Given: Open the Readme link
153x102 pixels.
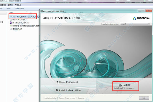Looking at the screenshot, I should click(81, 98).
